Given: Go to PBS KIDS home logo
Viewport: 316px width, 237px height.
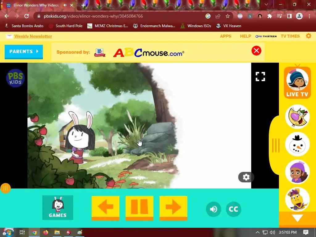Looking at the screenshot, I should tap(15, 78).
